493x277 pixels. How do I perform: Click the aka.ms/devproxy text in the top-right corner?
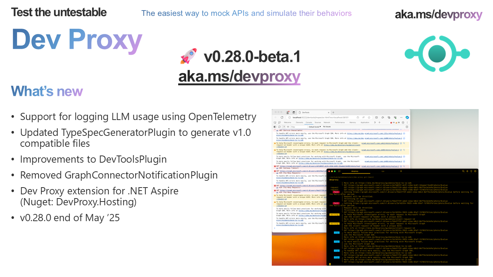439,15
